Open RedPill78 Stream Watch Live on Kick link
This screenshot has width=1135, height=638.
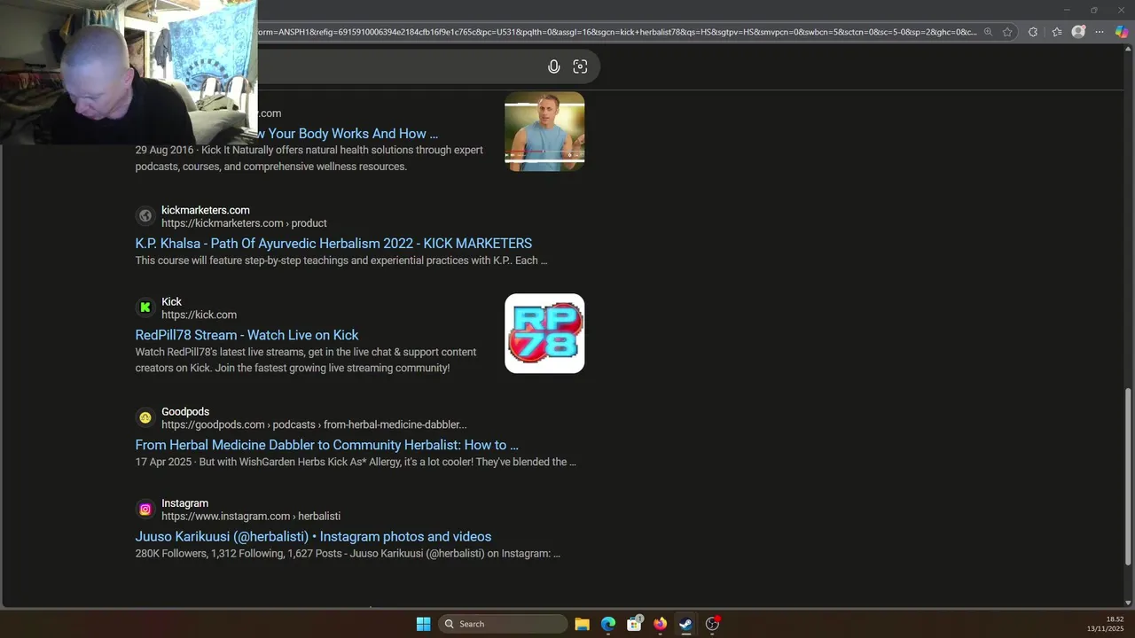pyautogui.click(x=247, y=335)
